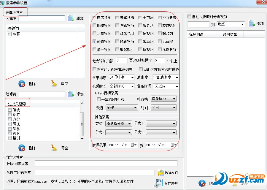Enable the 百度视频 checkbox

(94, 18)
